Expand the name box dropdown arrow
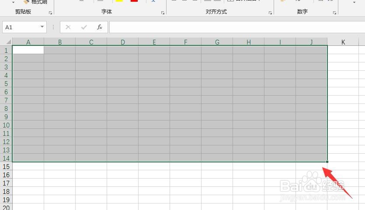Viewport: 365px width, 210px height. point(42,27)
